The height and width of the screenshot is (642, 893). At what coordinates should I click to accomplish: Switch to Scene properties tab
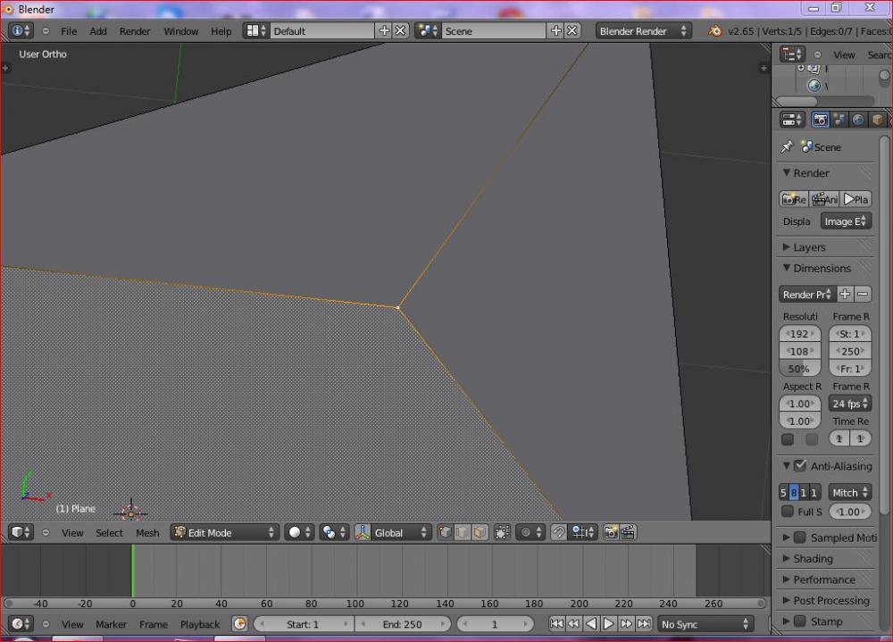839,120
